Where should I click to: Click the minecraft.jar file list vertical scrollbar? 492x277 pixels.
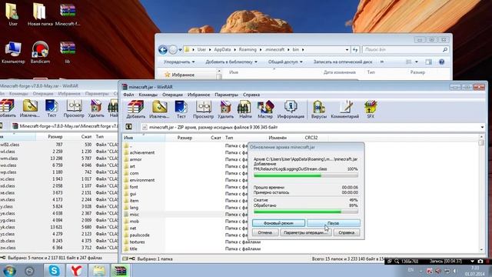pyautogui.click(x=481, y=192)
